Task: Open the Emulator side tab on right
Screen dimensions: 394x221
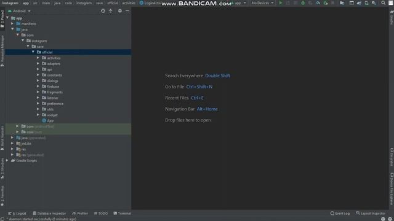Action: 392,157
